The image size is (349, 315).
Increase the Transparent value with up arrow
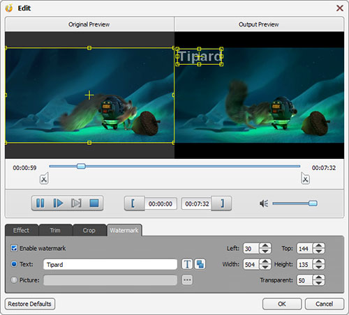point(318,277)
